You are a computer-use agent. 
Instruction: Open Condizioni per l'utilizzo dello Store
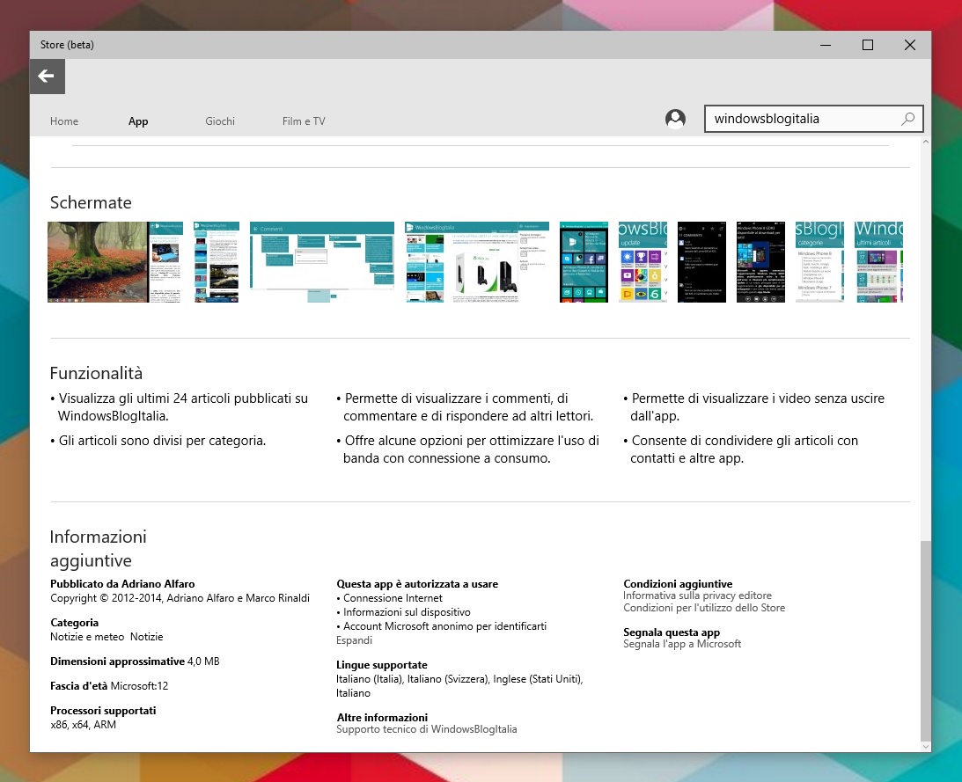coord(704,608)
